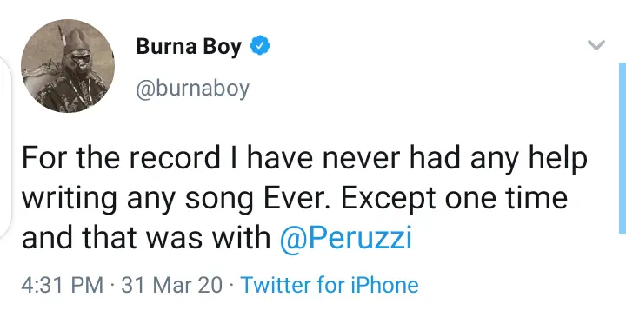Click the 4:31 PM timestamp
This screenshot has height=317, width=626.
click(63, 285)
